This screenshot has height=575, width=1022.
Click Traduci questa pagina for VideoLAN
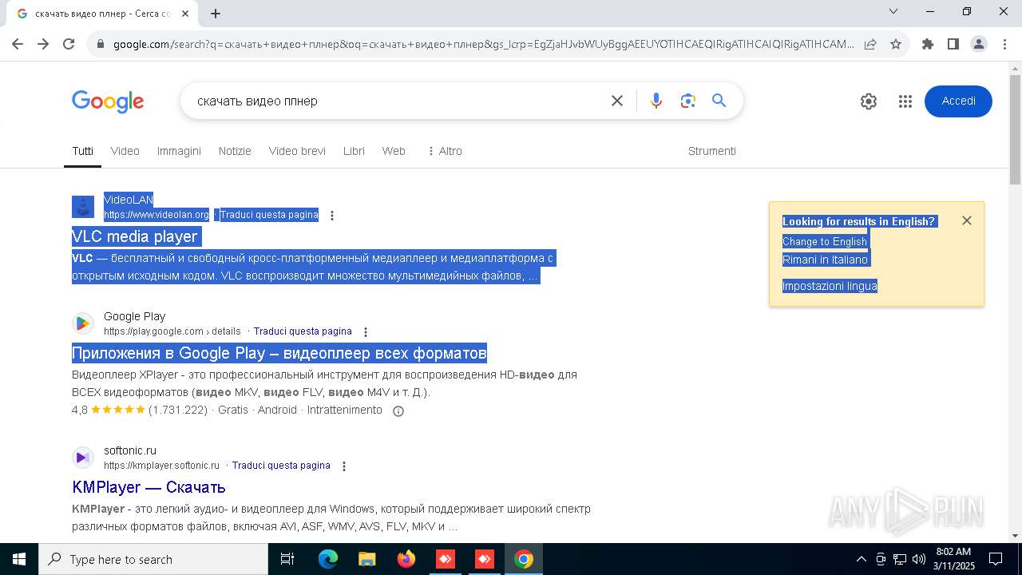[x=269, y=215]
